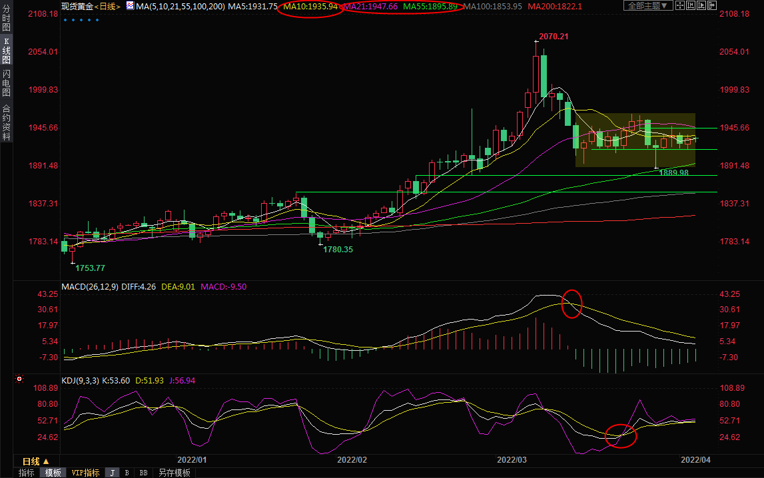Image resolution: width=764 pixels, height=478 pixels.
Task: Click the MA indicator chart icon
Action: click(129, 6)
